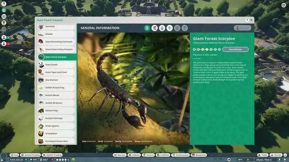This screenshot has width=289, height=162.
Task: Select Goliath Beetle in the list
Action: click(x=56, y=95)
